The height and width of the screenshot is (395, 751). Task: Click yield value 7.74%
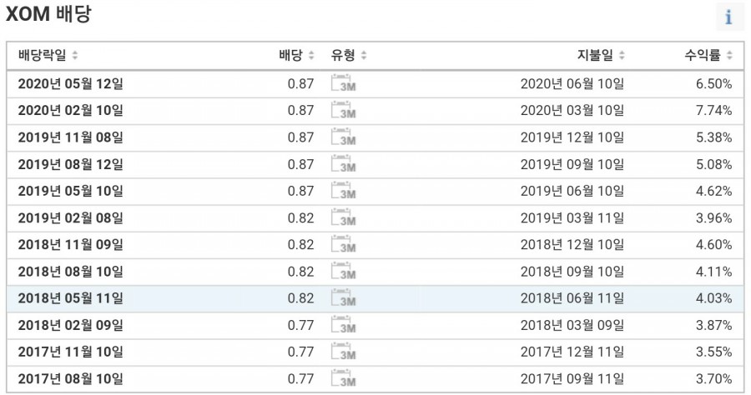[713, 111]
